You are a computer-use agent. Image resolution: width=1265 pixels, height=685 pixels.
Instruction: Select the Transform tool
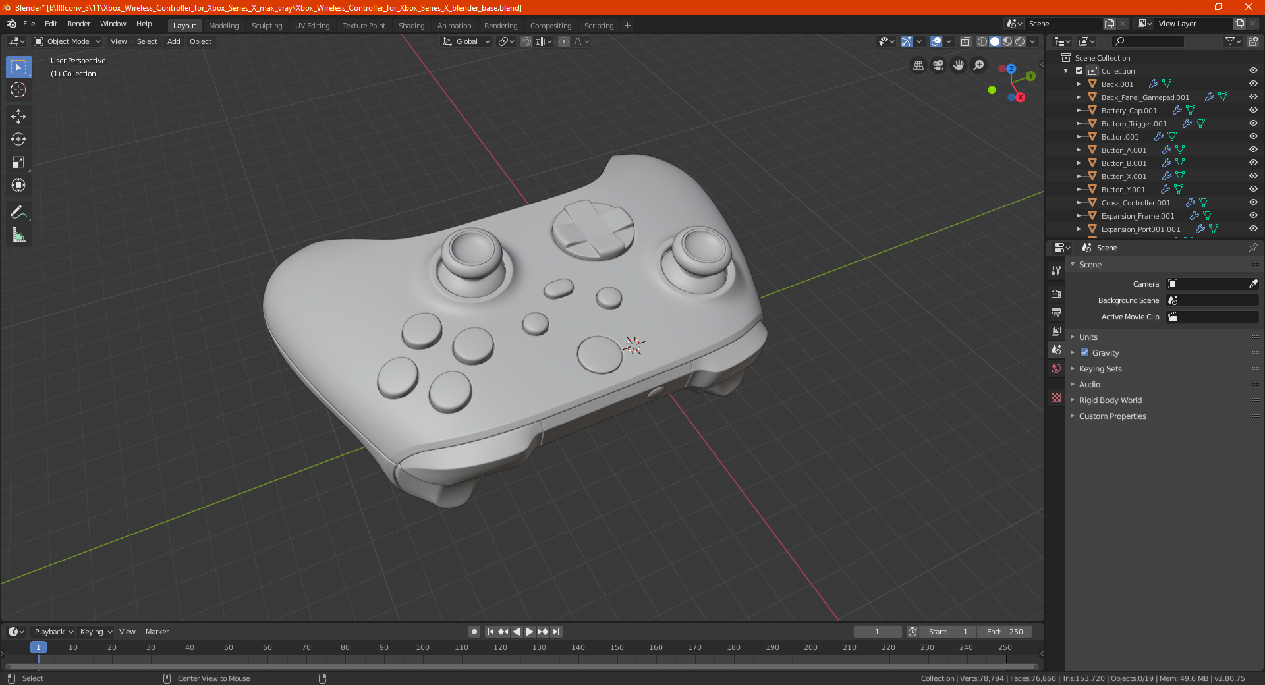coord(18,185)
